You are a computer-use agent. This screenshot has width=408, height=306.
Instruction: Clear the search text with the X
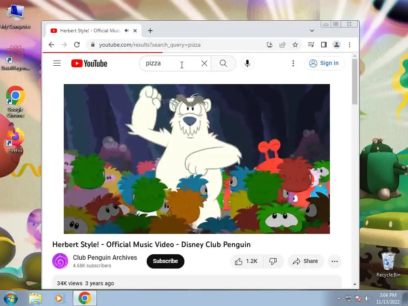tap(204, 63)
